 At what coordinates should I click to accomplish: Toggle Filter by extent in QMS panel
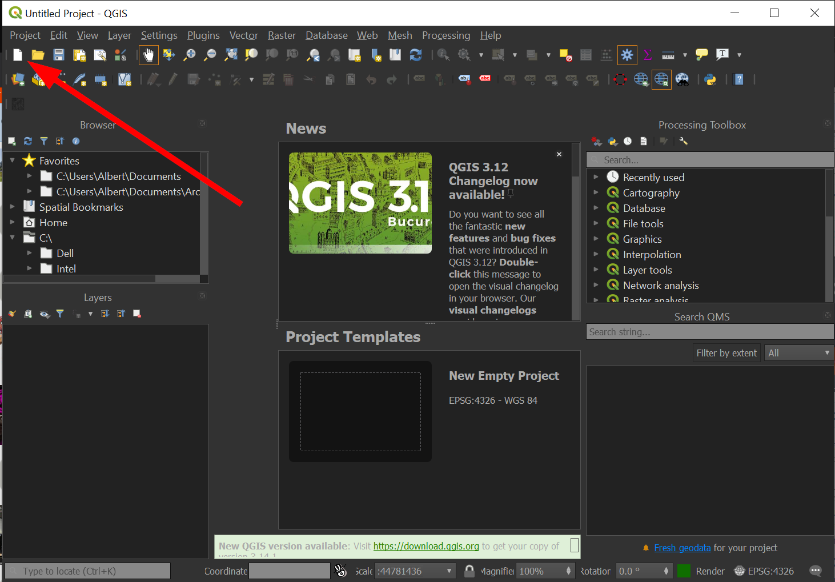click(726, 353)
